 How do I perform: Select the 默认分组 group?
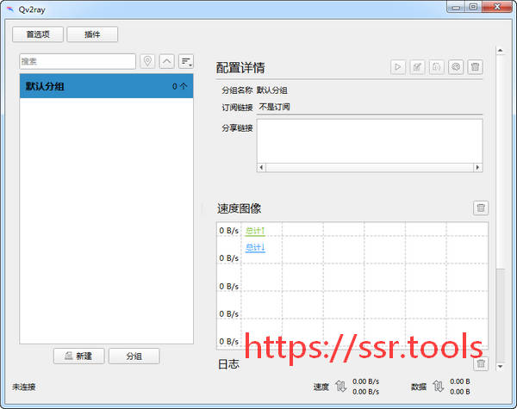pyautogui.click(x=106, y=86)
